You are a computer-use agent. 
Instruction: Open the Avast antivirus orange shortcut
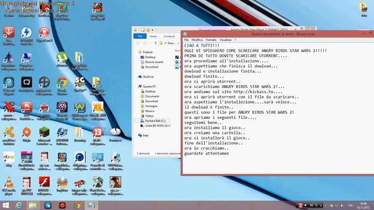coord(9,136)
